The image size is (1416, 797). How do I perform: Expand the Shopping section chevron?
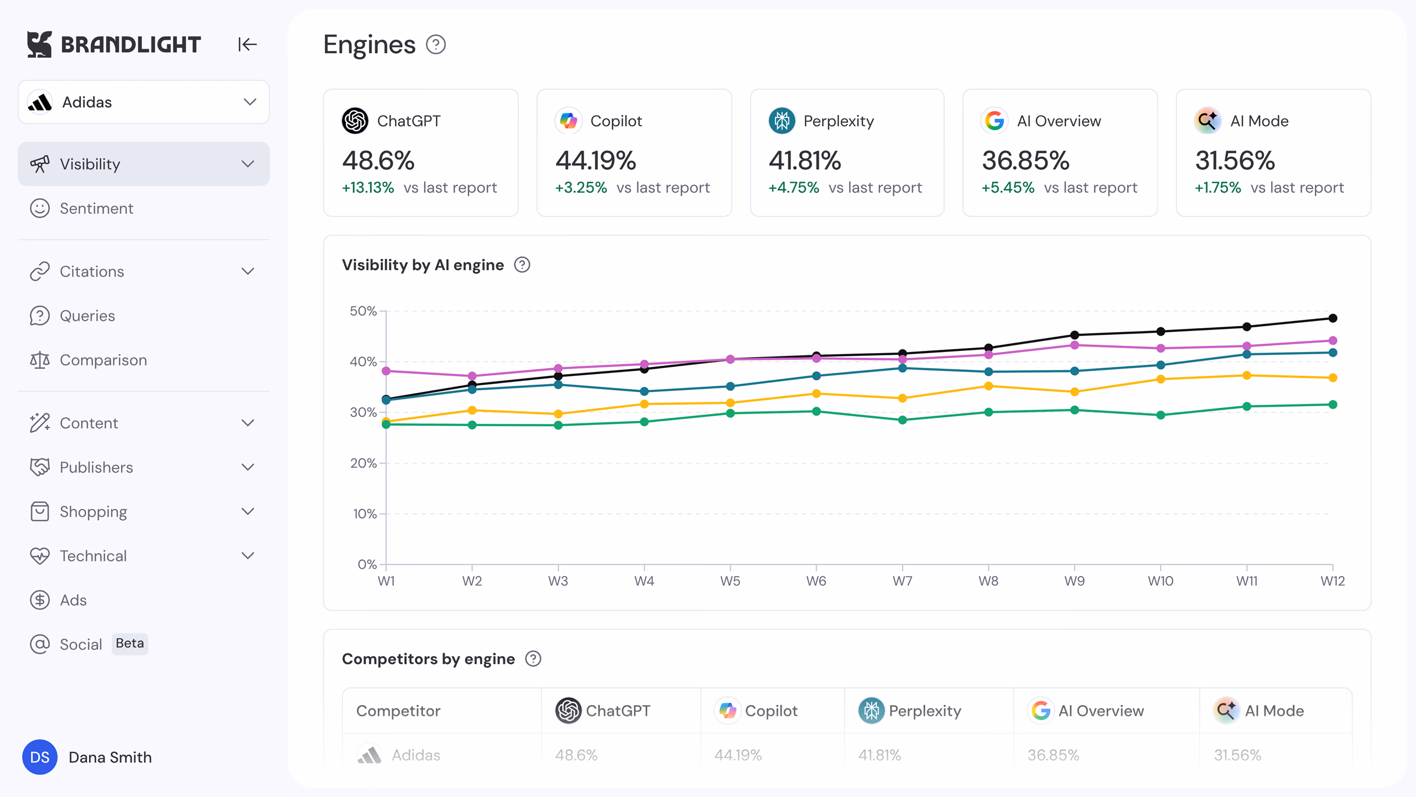pos(248,511)
